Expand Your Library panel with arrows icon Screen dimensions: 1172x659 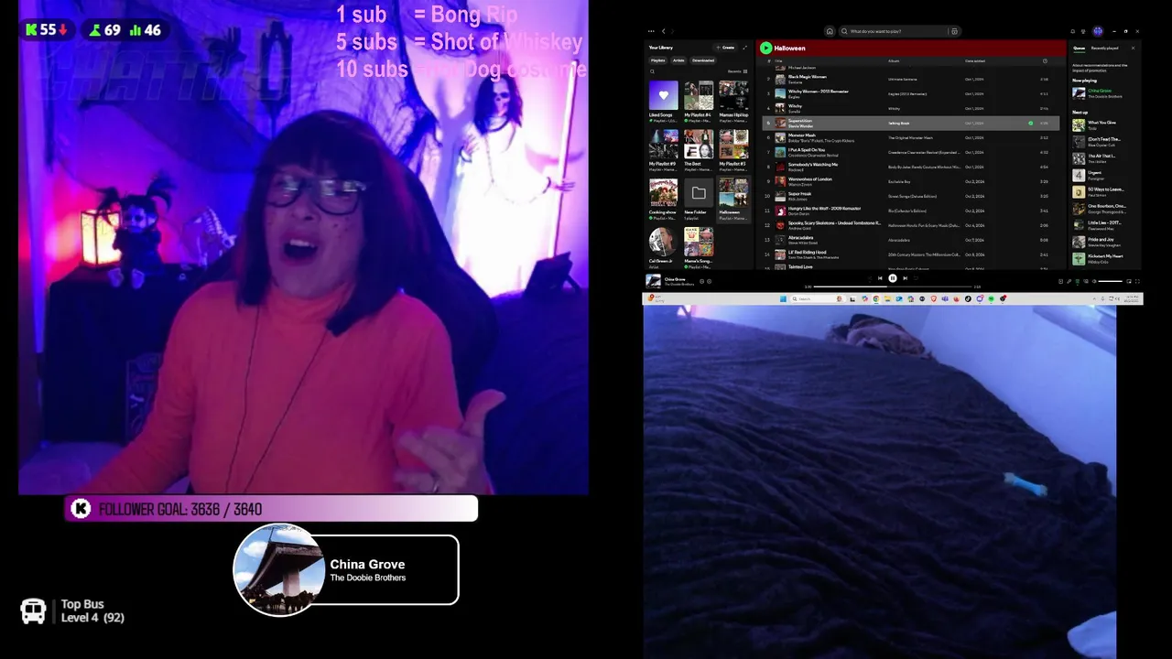(x=744, y=48)
